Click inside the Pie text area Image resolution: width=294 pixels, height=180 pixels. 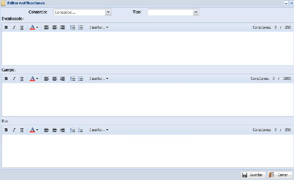[147, 151]
